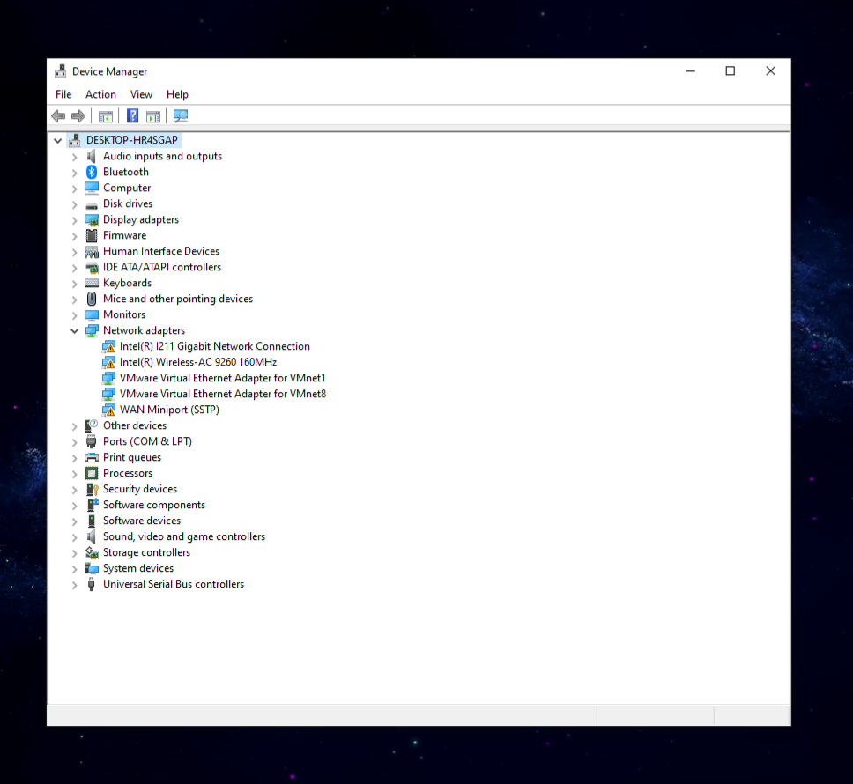This screenshot has height=784, width=853.
Task: Collapse the Network adapters category
Action: pos(75,330)
